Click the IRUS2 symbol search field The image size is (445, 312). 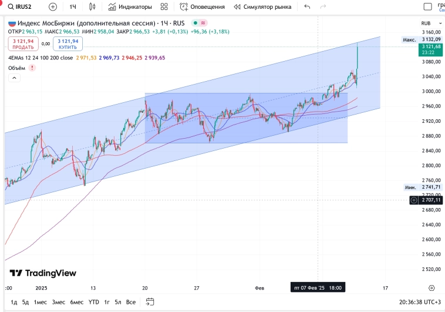click(23, 7)
